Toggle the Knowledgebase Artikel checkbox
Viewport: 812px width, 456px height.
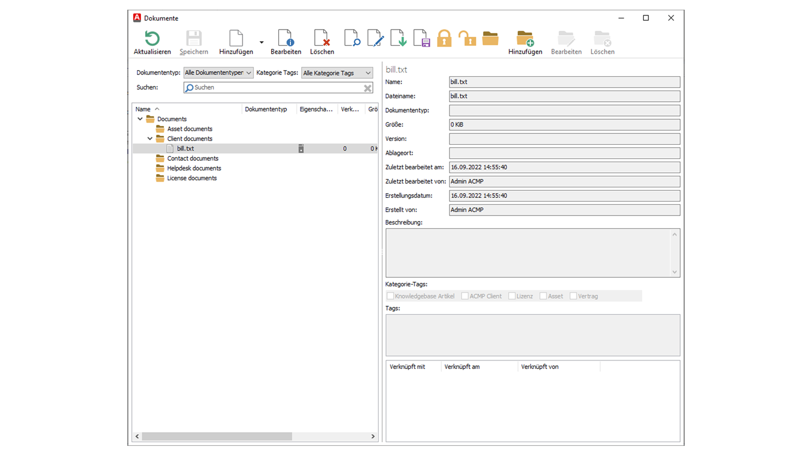[x=390, y=296]
